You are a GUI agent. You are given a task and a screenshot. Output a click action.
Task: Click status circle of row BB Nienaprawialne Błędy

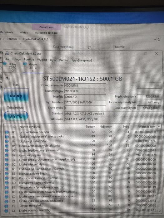coord(7,173)
